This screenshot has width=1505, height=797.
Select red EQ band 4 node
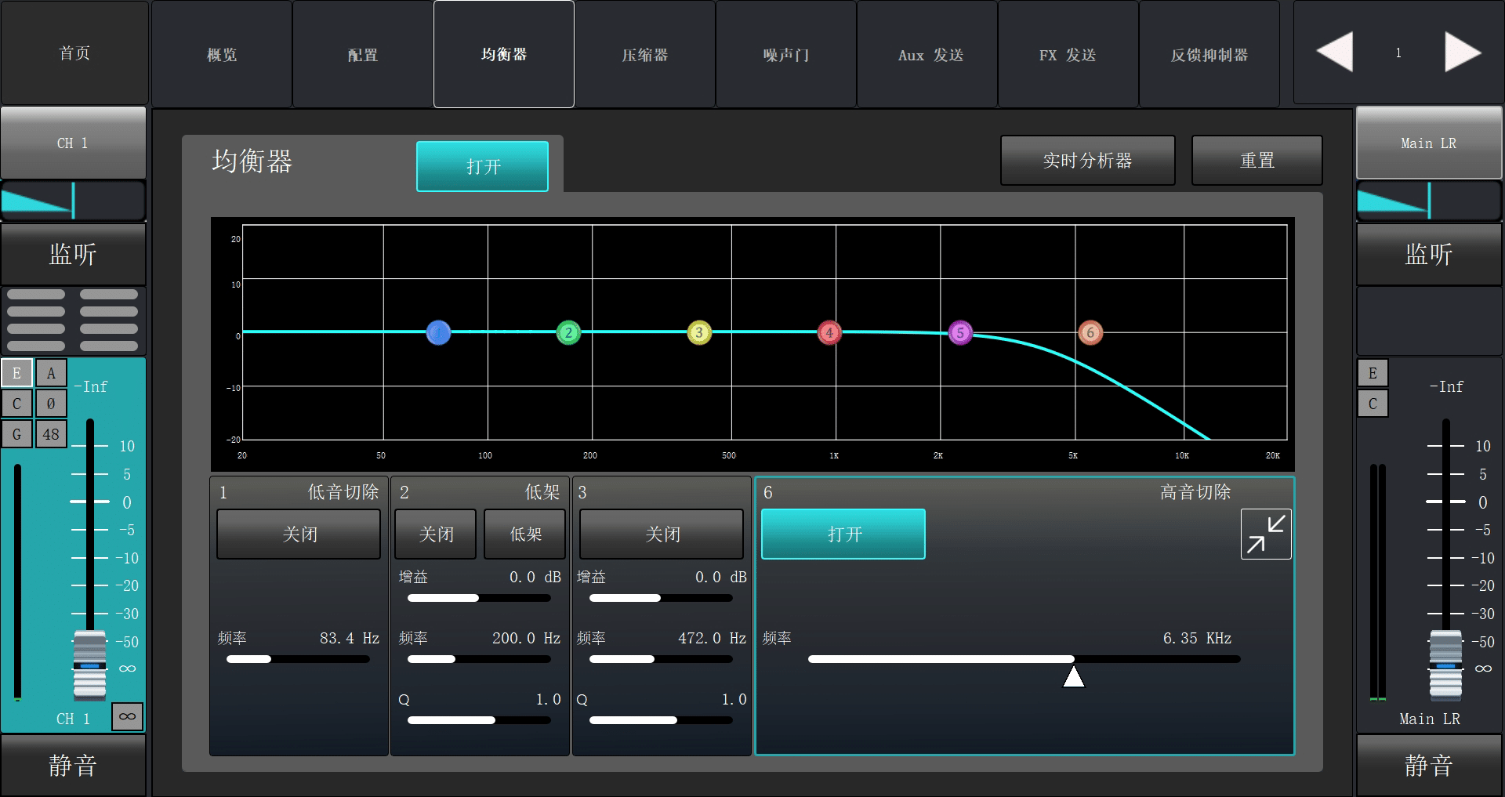[829, 332]
